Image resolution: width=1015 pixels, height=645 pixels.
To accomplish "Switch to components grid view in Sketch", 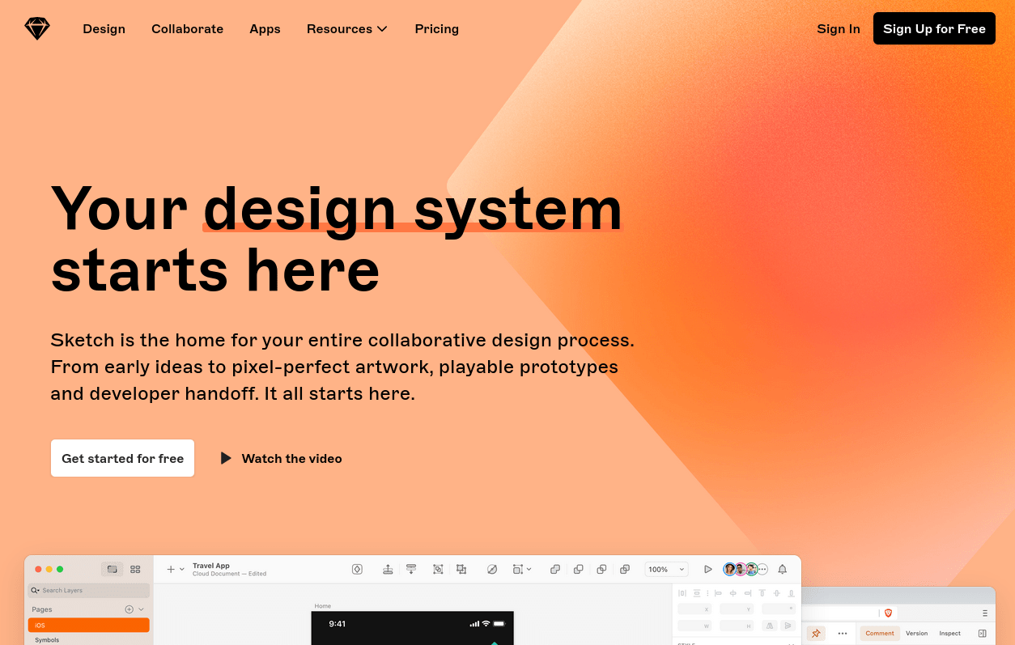I will click(x=135, y=569).
